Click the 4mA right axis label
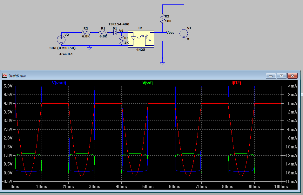The image size is (303, 195). click(293, 86)
